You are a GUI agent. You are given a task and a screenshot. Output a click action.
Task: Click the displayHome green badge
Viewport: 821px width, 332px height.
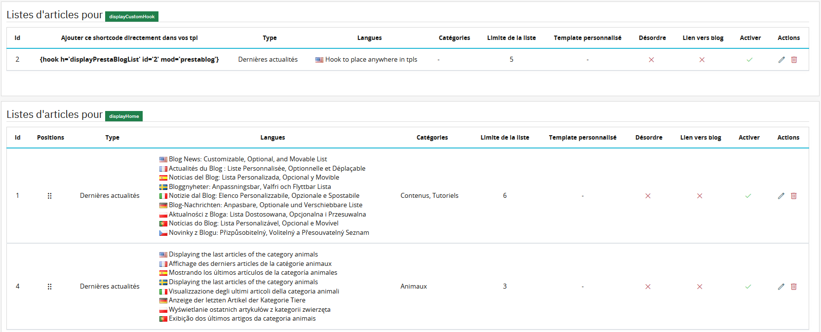(124, 116)
